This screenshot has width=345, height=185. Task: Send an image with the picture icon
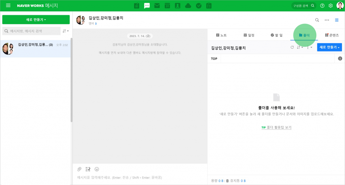point(88,169)
